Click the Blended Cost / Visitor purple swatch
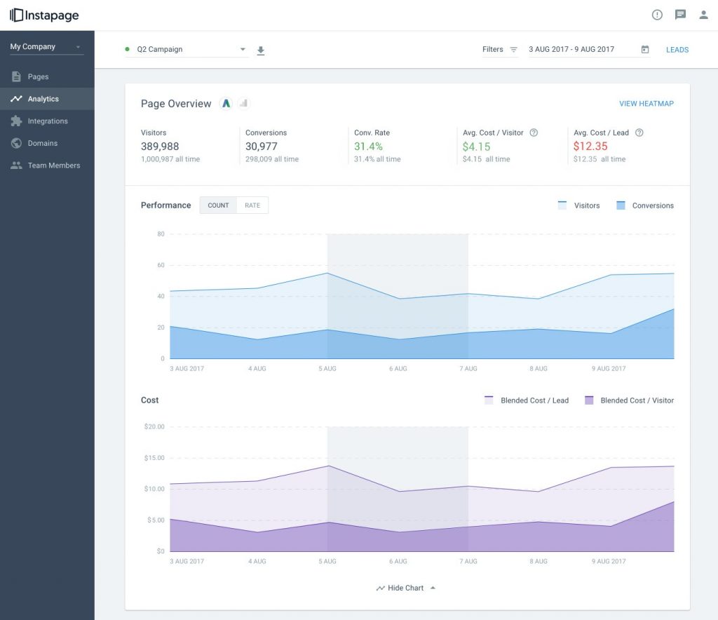Screen dimensions: 718x620 click(589, 400)
